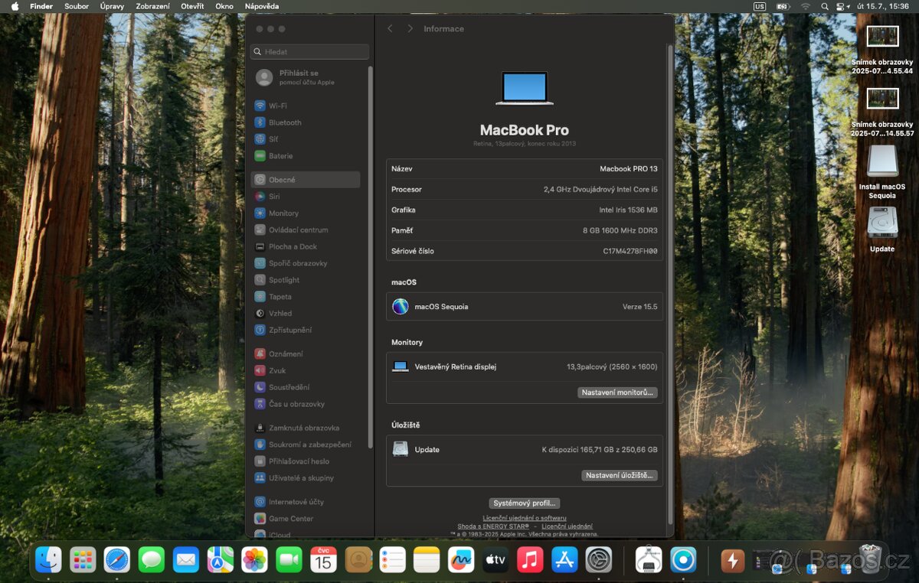Click the serial number C17M4278FH00
This screenshot has width=919, height=583.
click(x=630, y=251)
